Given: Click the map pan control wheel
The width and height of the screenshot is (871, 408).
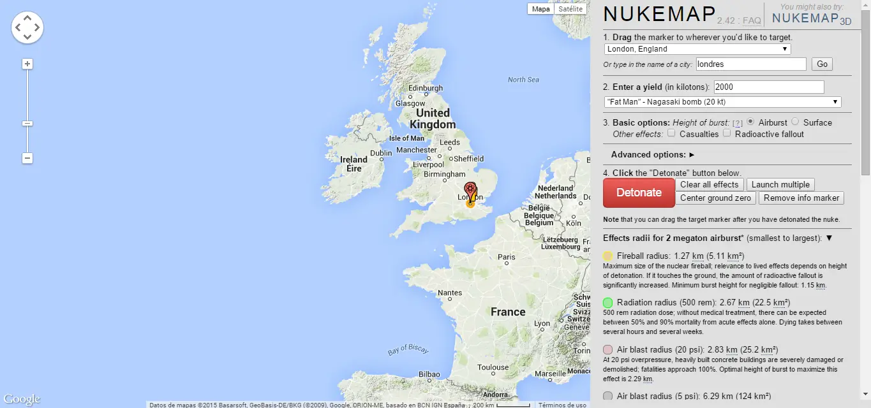Looking at the screenshot, I should coord(27,27).
